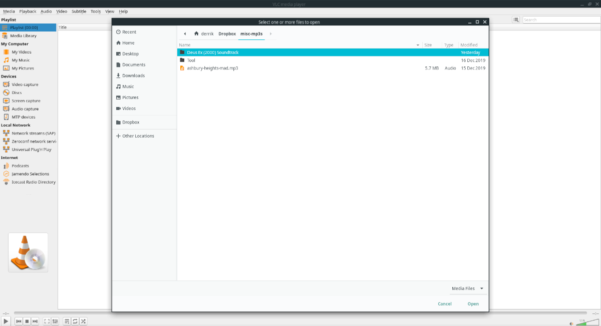The width and height of the screenshot is (601, 326).
Task: Click the fullscreen view icon
Action: click(46, 321)
